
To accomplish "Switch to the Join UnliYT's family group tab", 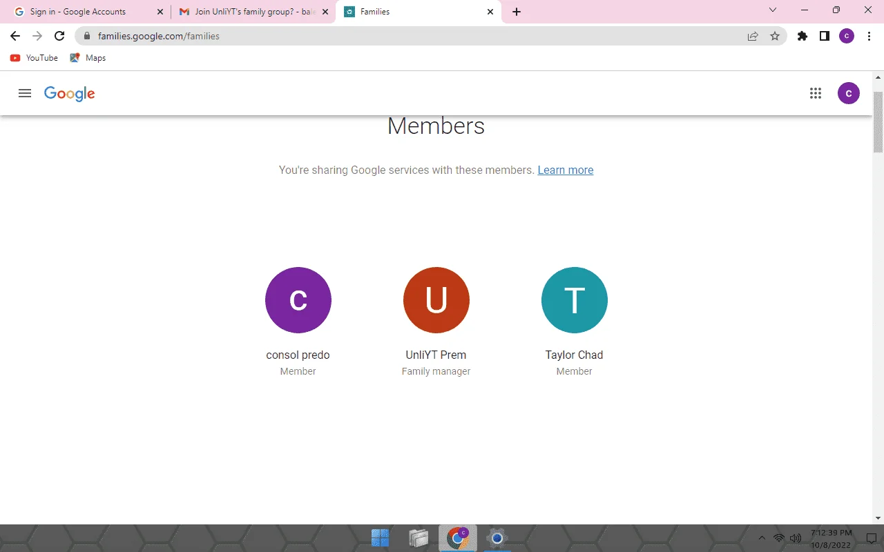I will coord(253,12).
